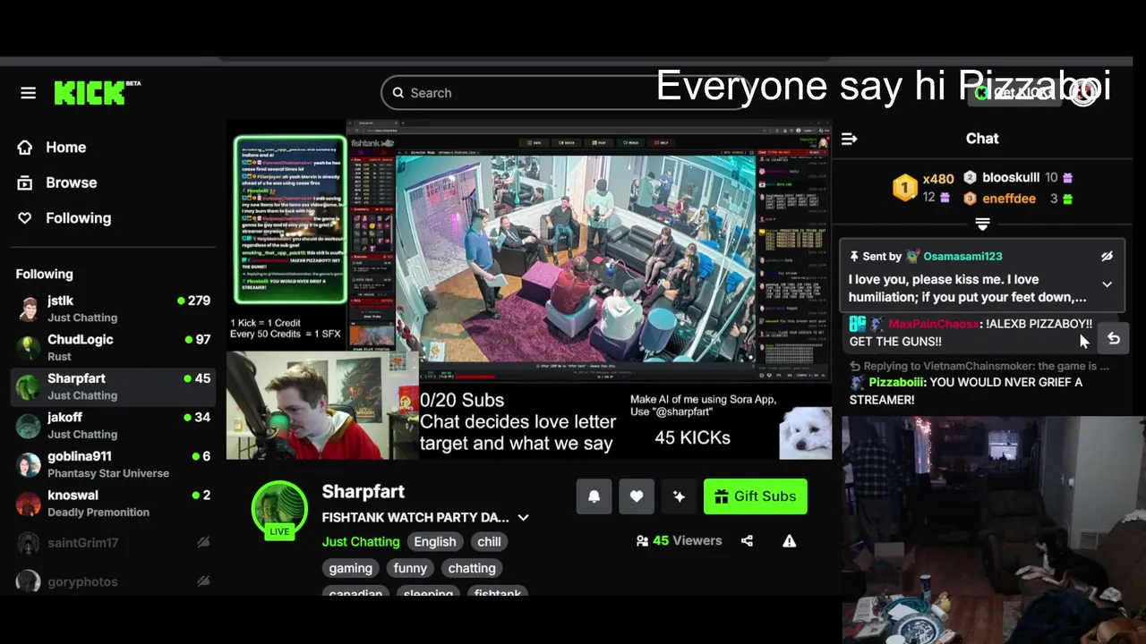Viewport: 1146px width, 644px height.
Task: Click the search magnifier icon
Action: pos(397,93)
